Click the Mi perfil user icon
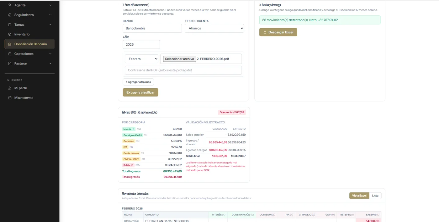Viewport: 439px width, 222px height. pyautogui.click(x=10, y=88)
